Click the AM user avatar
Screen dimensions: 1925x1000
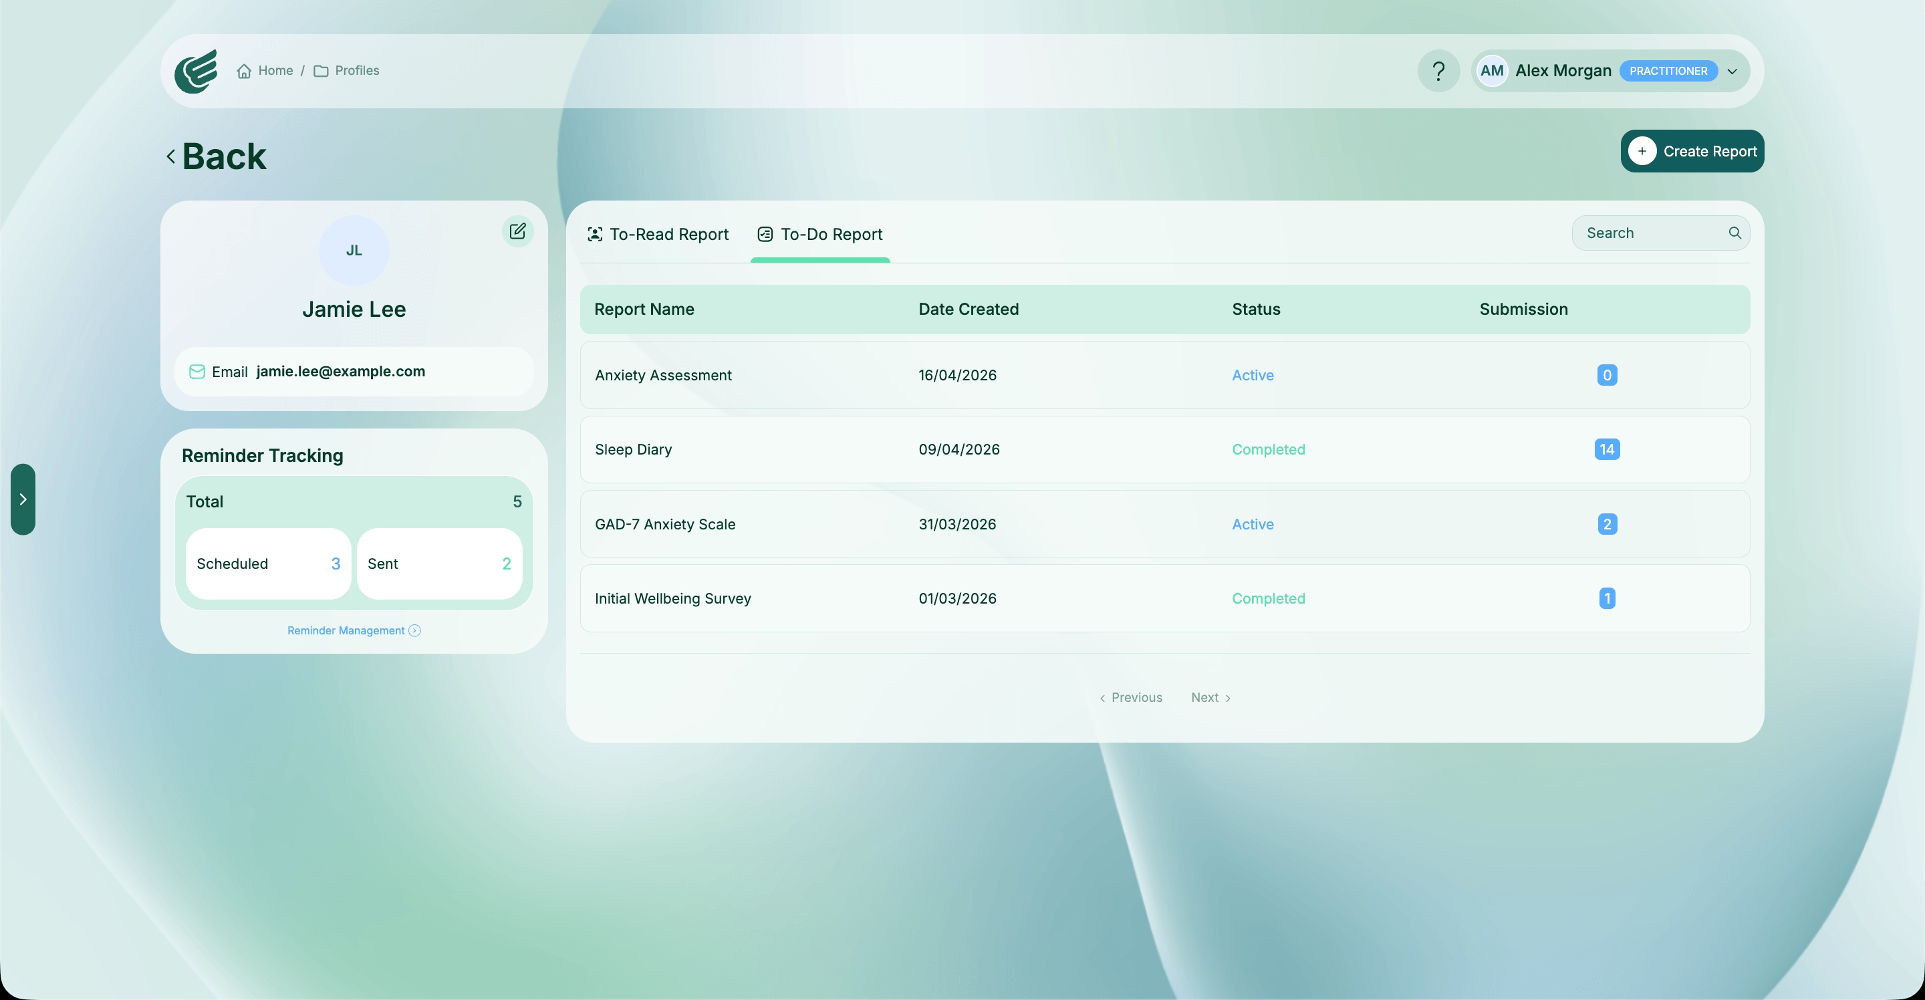[1492, 71]
